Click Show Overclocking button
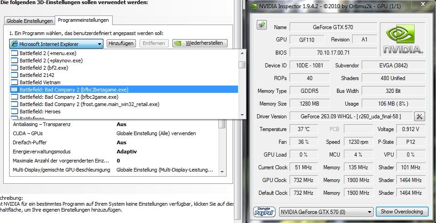Screen dimensions: 436x223 pos(401,212)
